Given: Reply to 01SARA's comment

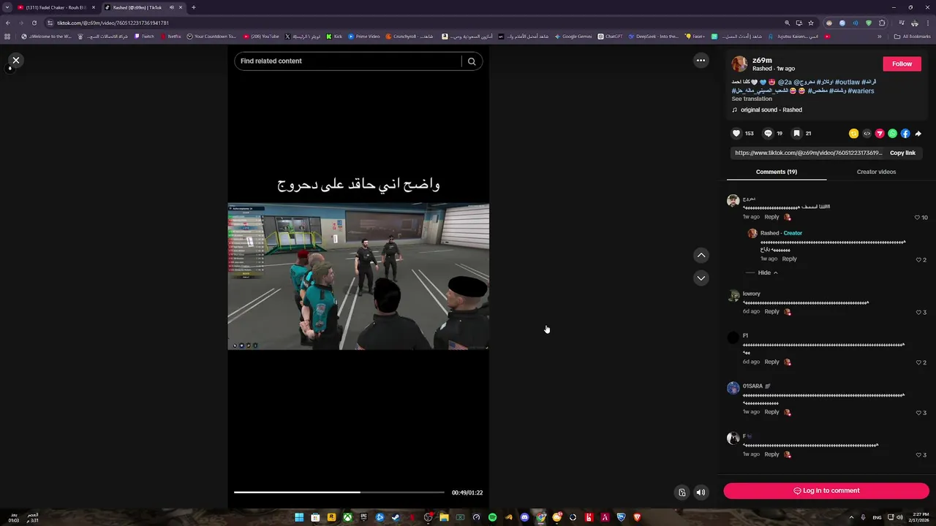Looking at the screenshot, I should click(771, 412).
